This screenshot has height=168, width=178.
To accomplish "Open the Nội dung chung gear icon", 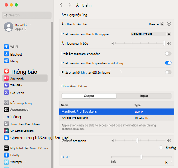I will coord(6,103).
